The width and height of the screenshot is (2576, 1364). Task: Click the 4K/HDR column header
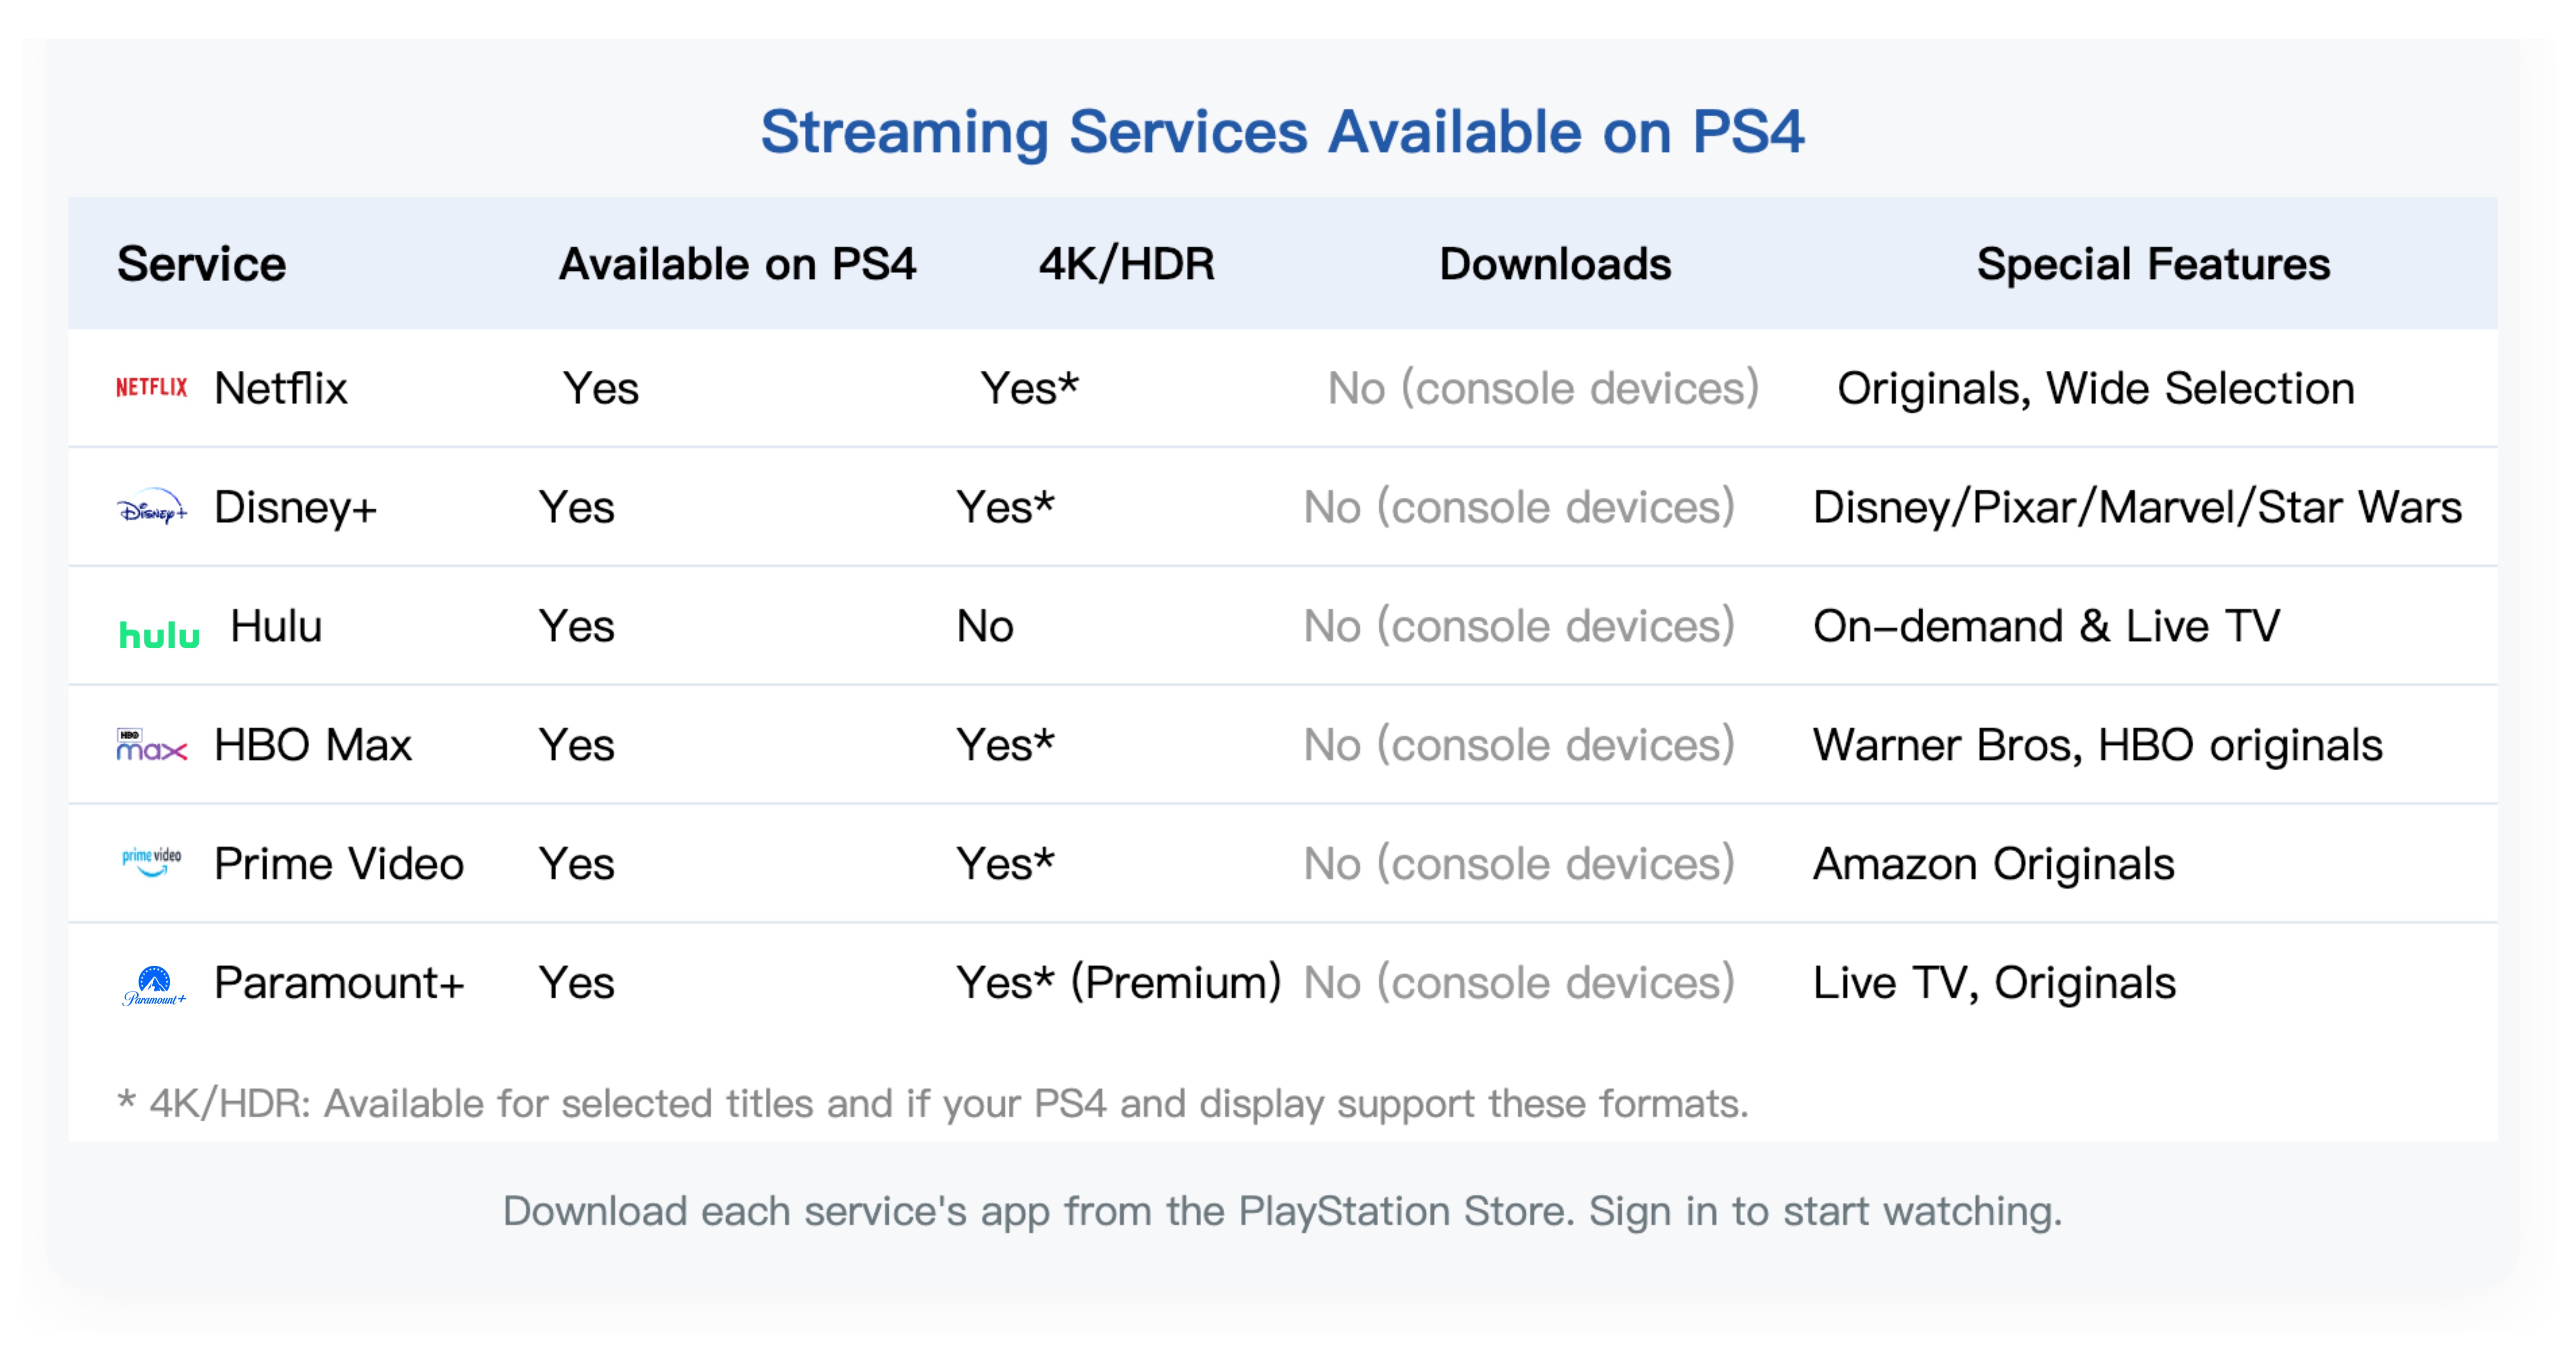click(x=1126, y=264)
